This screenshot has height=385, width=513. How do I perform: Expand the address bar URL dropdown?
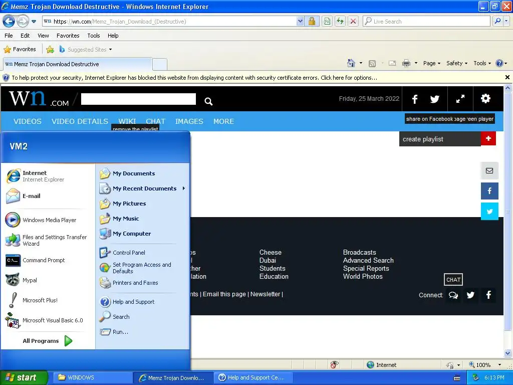point(300,21)
